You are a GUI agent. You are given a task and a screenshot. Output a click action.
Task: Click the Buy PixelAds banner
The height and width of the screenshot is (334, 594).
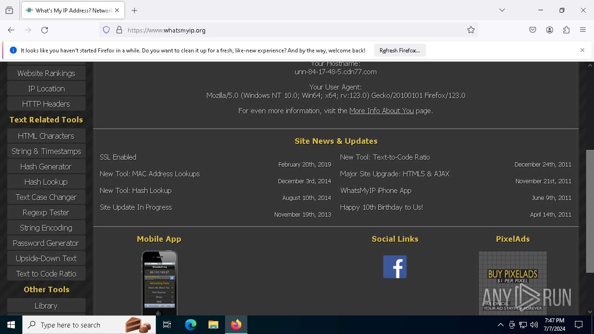[513, 283]
